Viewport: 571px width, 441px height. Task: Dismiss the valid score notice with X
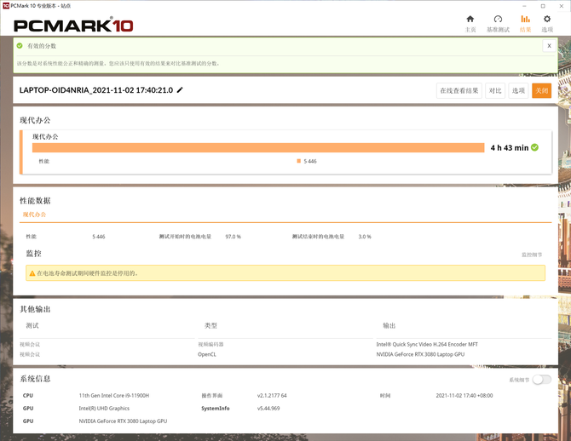coord(549,46)
